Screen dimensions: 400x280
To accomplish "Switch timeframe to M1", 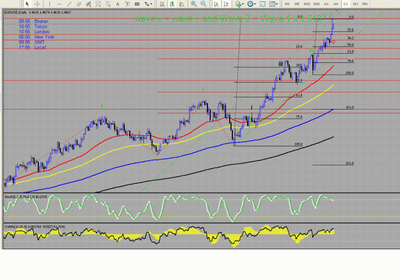I will coord(287,4).
